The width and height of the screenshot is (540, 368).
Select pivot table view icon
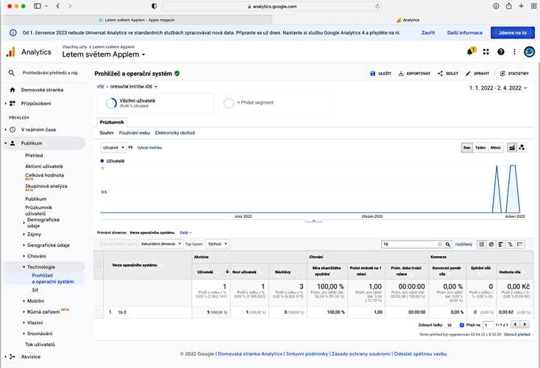pos(519,244)
